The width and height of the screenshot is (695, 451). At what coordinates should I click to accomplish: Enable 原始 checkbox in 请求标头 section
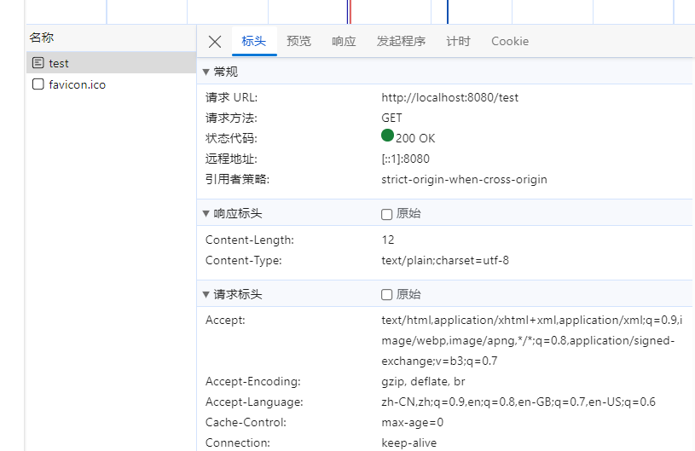tap(387, 295)
